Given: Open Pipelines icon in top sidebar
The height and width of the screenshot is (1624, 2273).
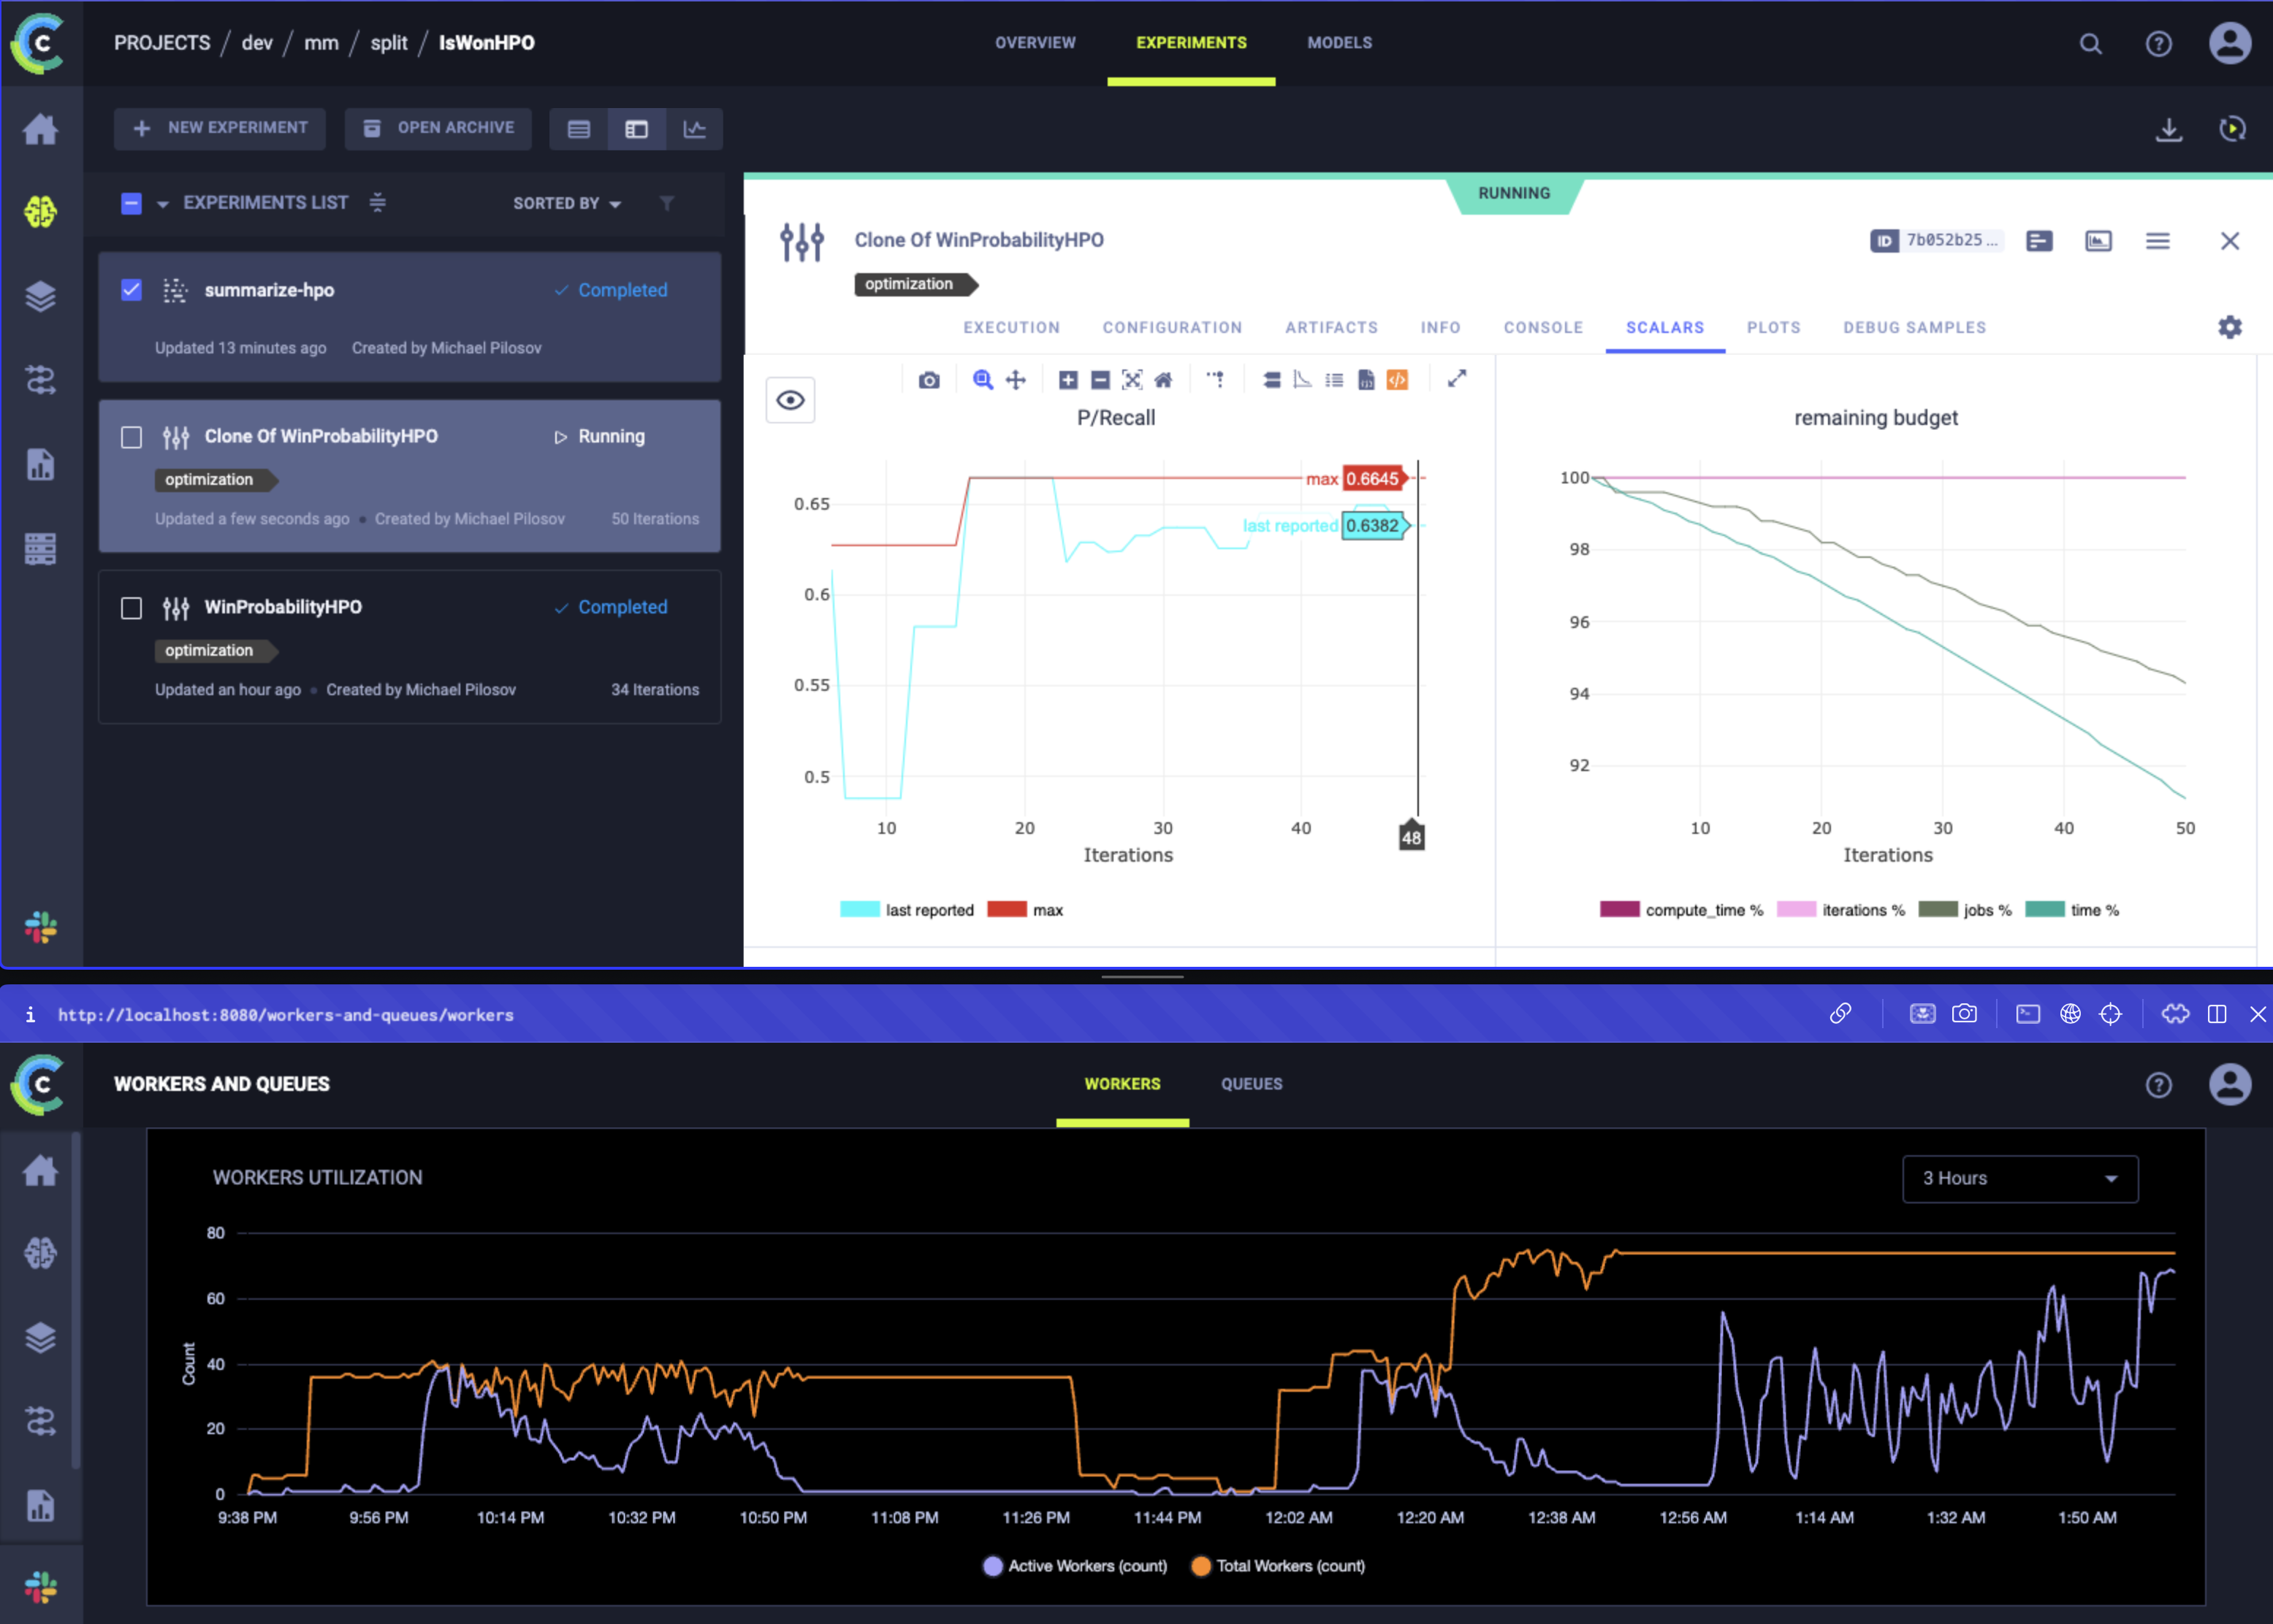Looking at the screenshot, I should (41, 380).
